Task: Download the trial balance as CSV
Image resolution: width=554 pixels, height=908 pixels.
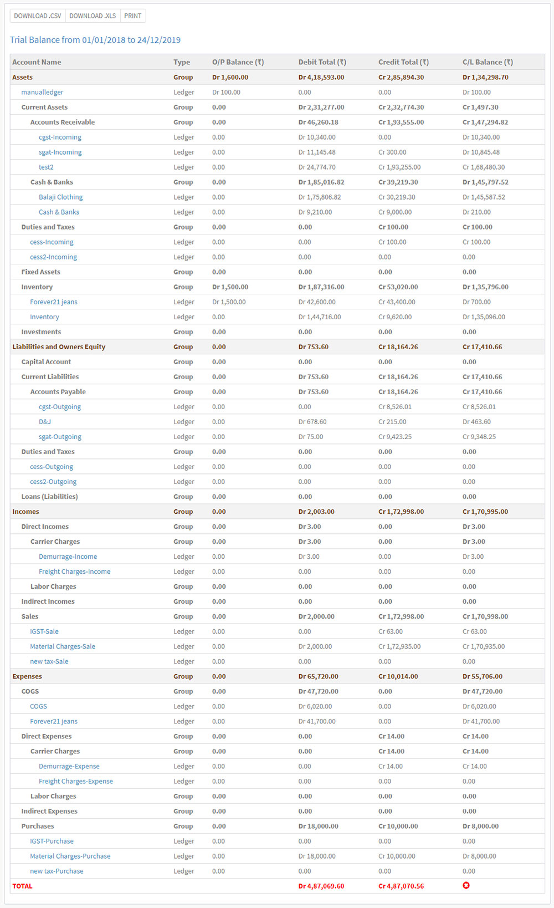Action: pos(38,16)
